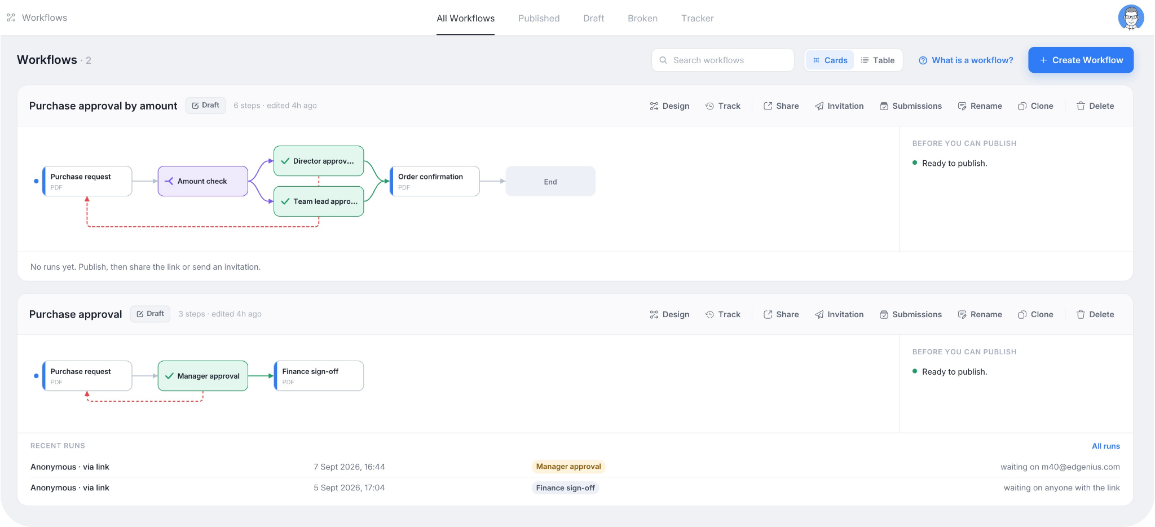Select the All Workflows tab
Image resolution: width=1155 pixels, height=527 pixels.
pyautogui.click(x=465, y=18)
